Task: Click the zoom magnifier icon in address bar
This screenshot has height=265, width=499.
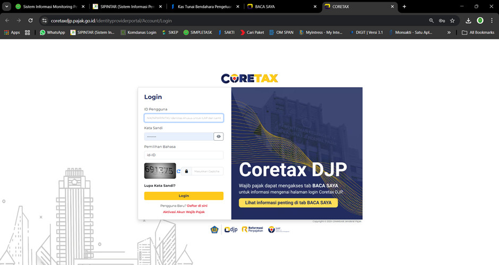Action: pos(431,21)
